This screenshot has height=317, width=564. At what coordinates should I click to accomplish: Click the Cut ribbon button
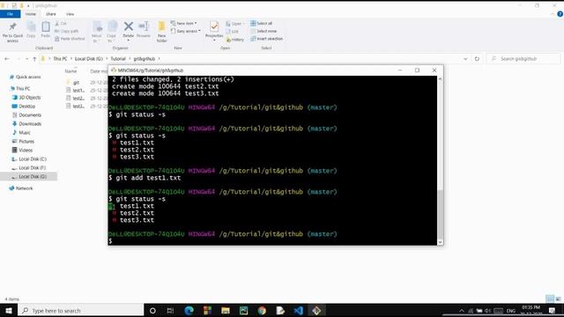[x=61, y=24]
